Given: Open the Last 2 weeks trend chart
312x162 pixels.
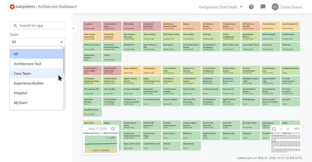Looking at the screenshot, I should [101, 144].
